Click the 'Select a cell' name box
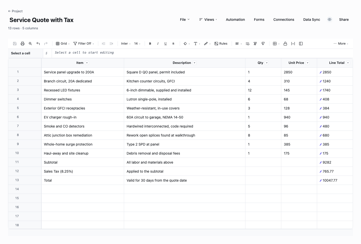 tap(25, 53)
